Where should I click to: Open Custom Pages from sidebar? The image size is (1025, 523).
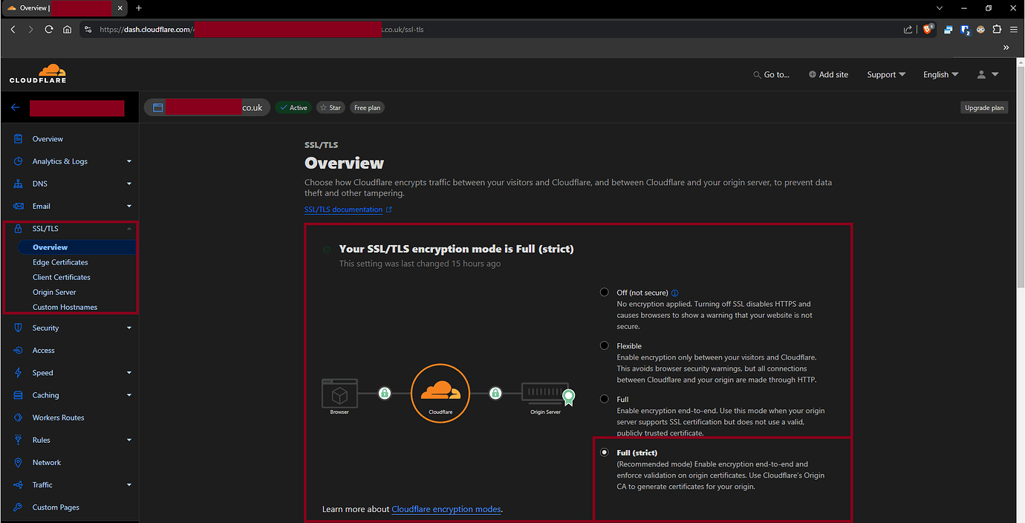coord(56,507)
